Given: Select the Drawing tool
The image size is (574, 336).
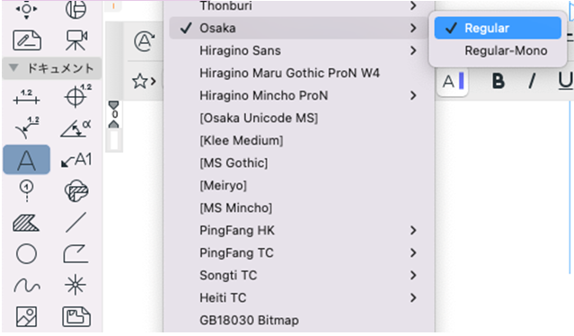Looking at the screenshot, I should (x=76, y=316).
